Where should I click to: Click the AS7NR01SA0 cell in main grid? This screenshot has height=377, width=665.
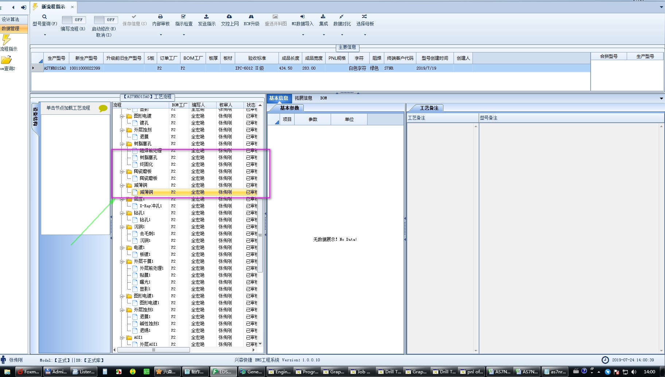click(x=55, y=68)
